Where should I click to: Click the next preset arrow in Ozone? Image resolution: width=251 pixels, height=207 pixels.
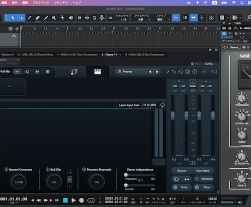pos(157,72)
